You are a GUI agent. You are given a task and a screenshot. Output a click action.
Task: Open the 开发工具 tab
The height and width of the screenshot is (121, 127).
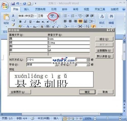pos(100,9)
